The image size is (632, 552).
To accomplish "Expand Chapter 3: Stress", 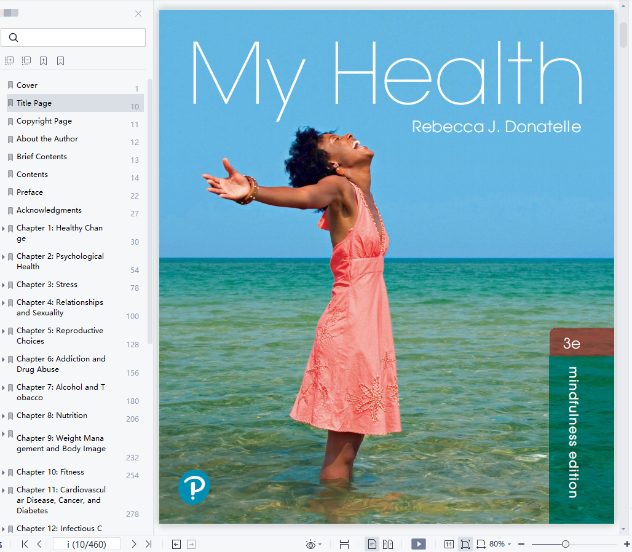I will 3,285.
